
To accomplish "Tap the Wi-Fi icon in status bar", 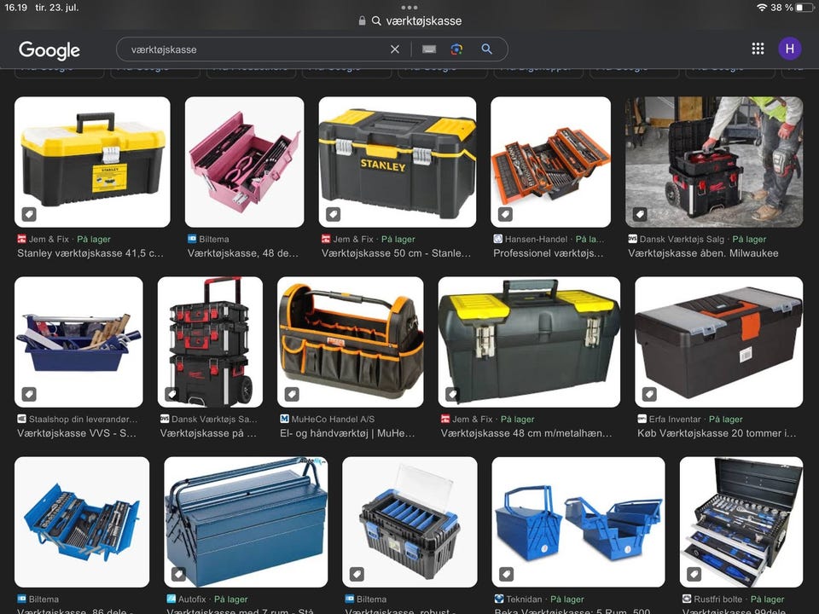I will (762, 8).
